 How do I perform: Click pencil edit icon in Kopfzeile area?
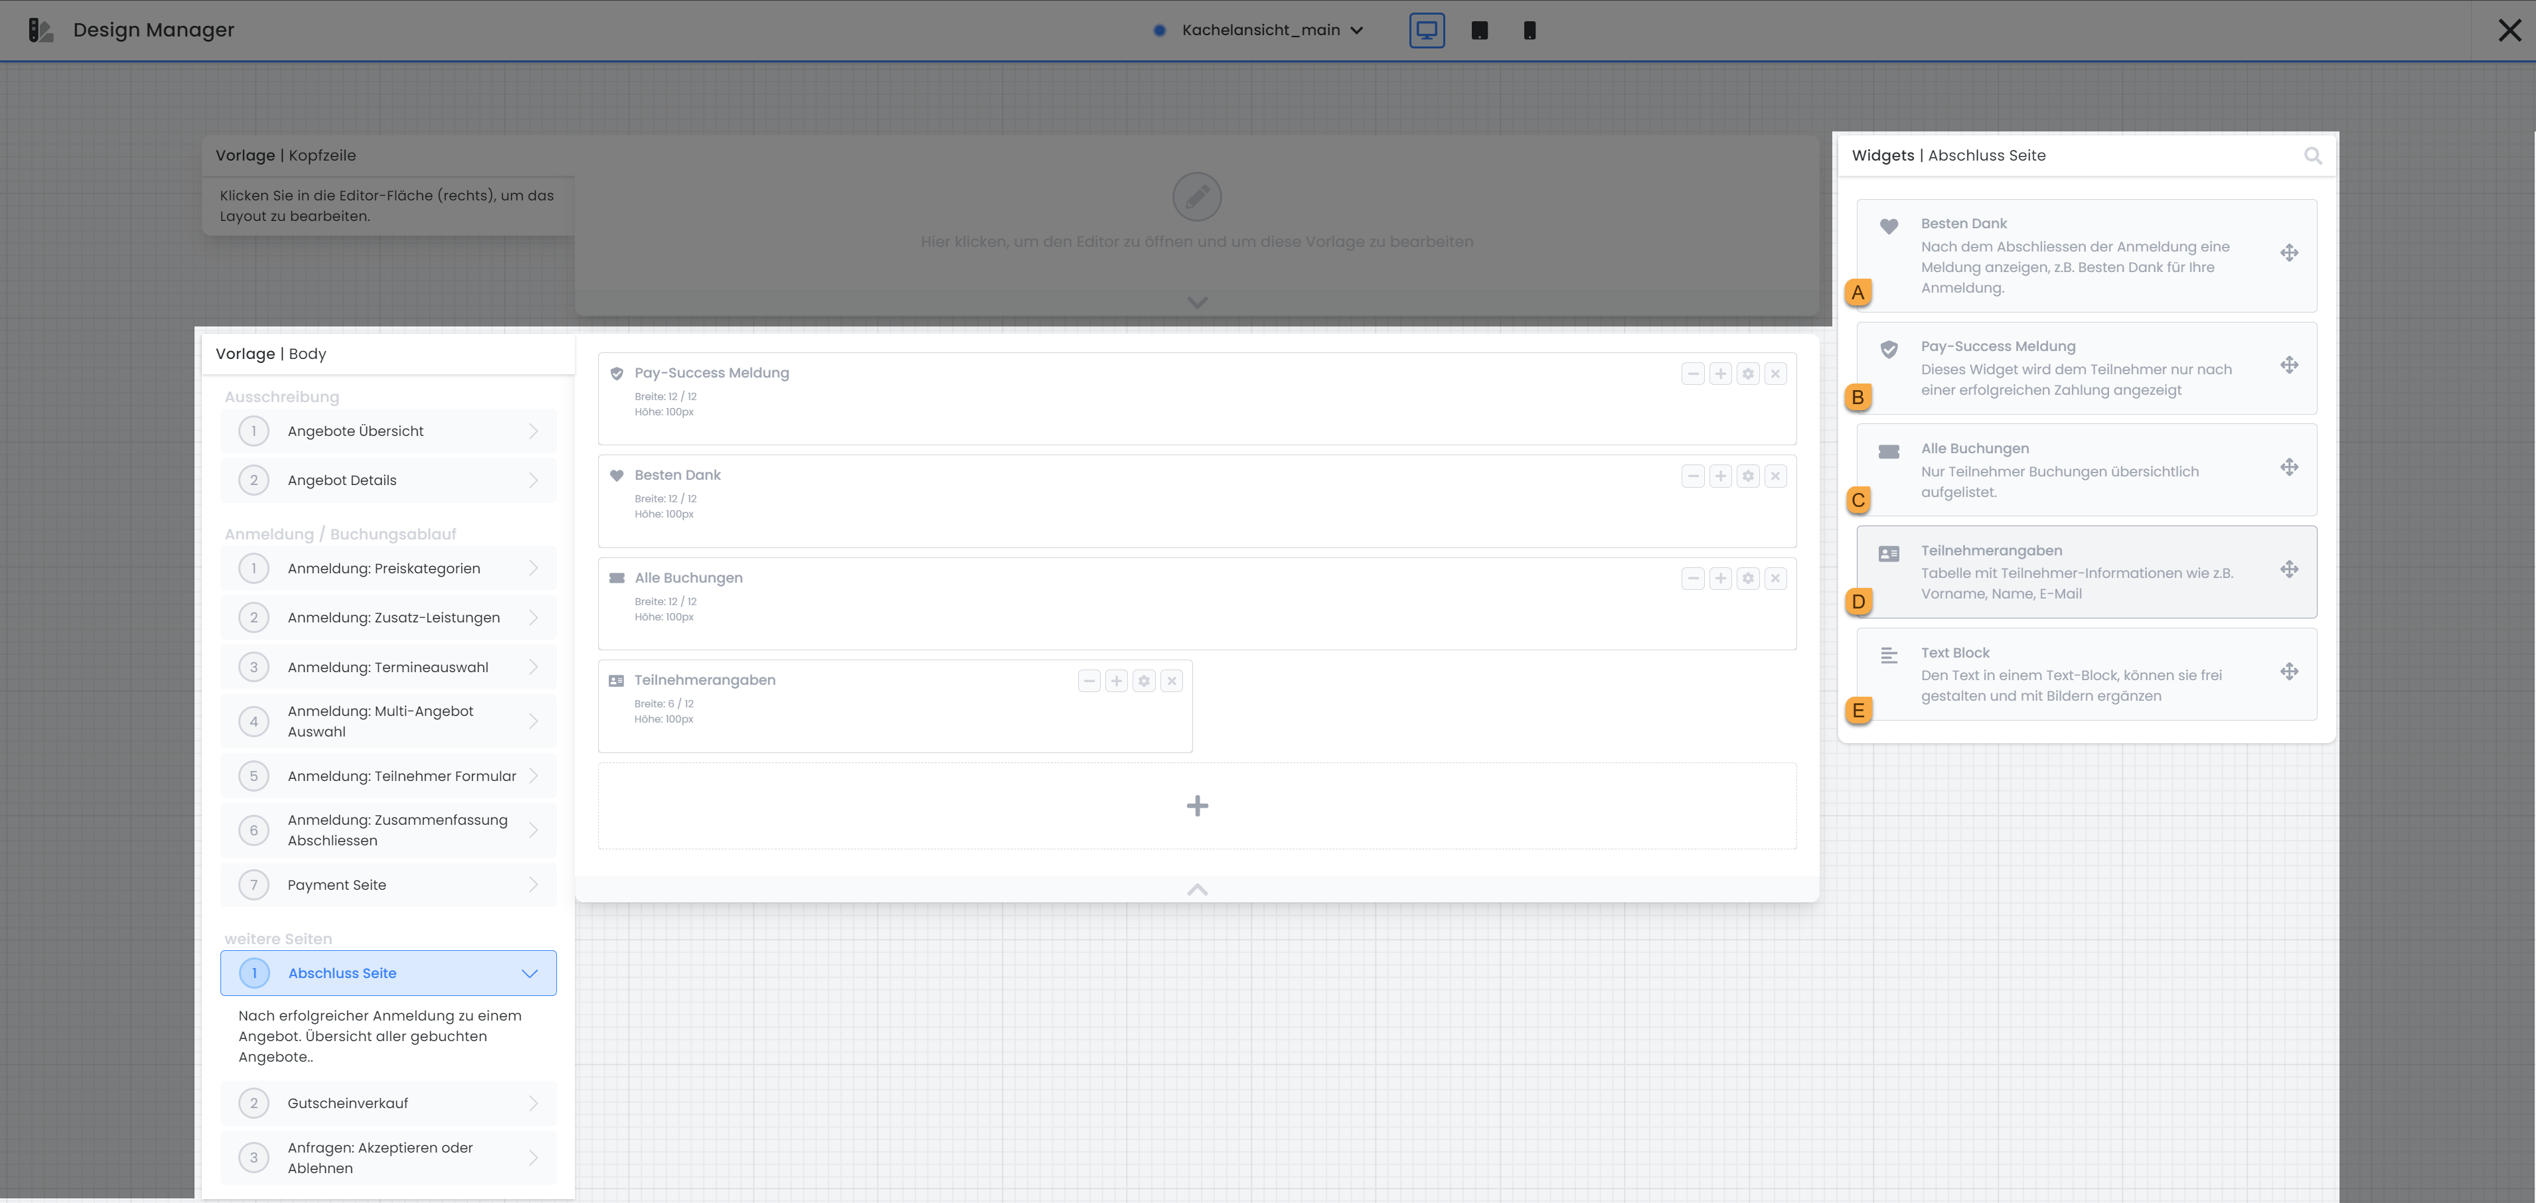pos(1196,198)
